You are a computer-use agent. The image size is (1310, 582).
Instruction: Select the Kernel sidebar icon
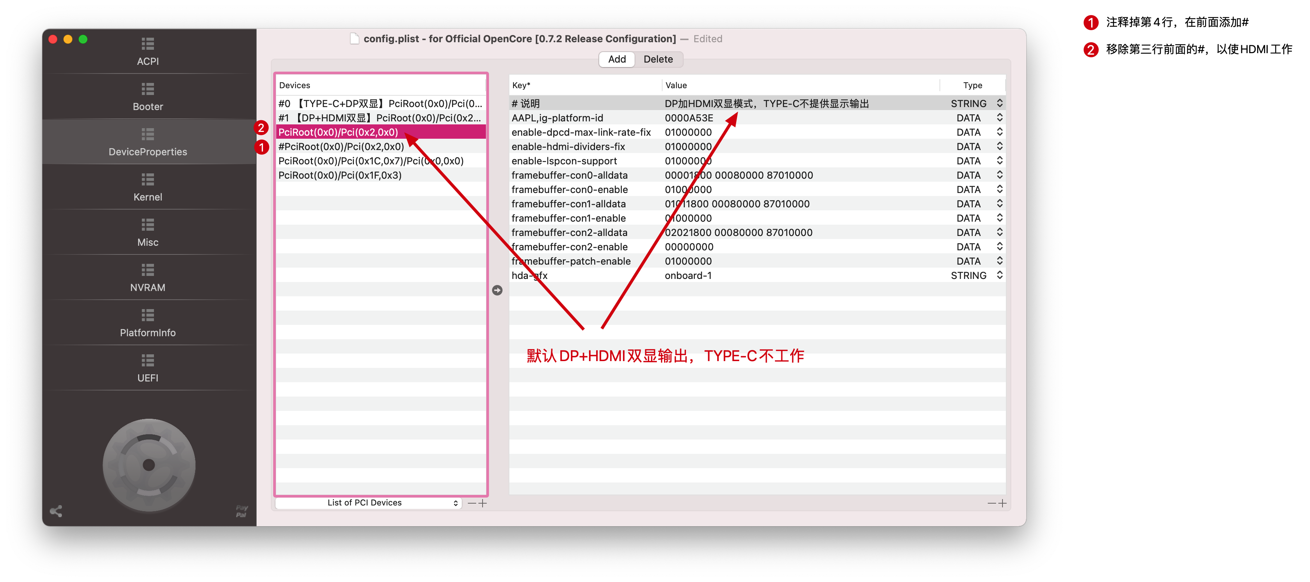coord(148,180)
